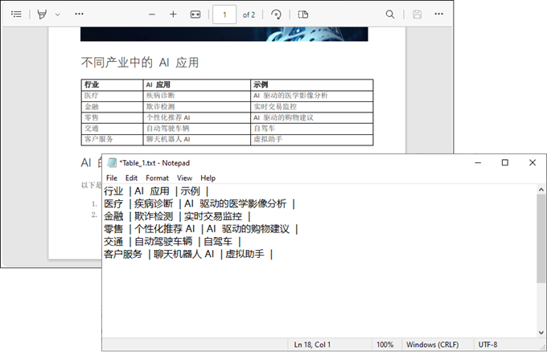Click the View menu in Notepad
The height and width of the screenshot is (352, 547).
pos(184,178)
